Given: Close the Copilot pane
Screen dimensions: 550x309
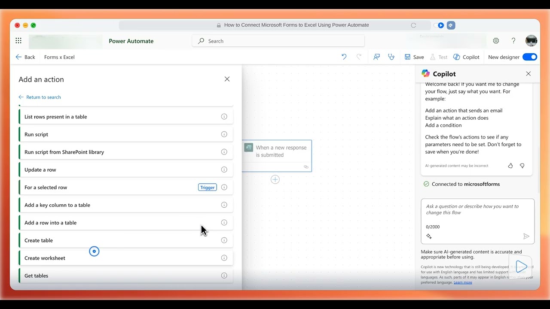Looking at the screenshot, I should [529, 74].
